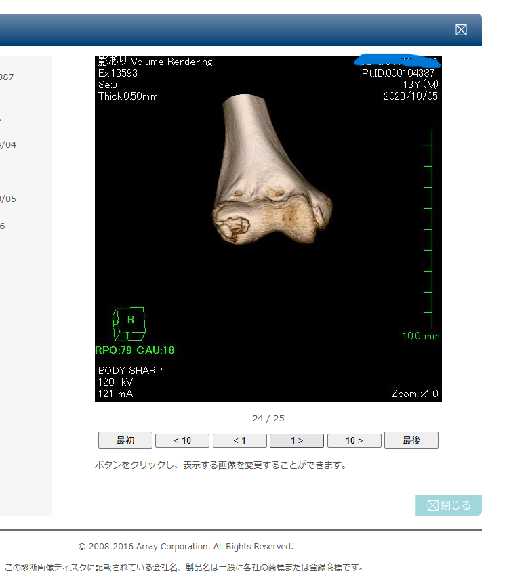Click the BODY_SHARP kernel label
The height and width of the screenshot is (582, 509).
130,371
